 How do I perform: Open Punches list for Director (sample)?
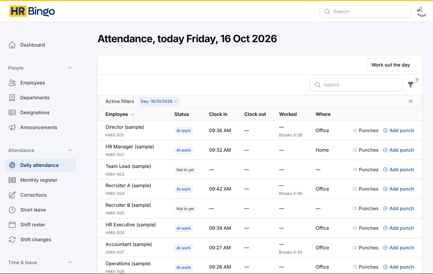click(x=366, y=131)
